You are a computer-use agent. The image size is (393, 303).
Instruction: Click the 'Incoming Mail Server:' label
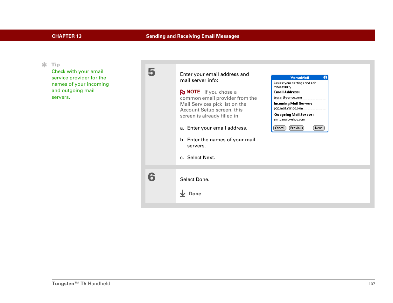(x=293, y=104)
